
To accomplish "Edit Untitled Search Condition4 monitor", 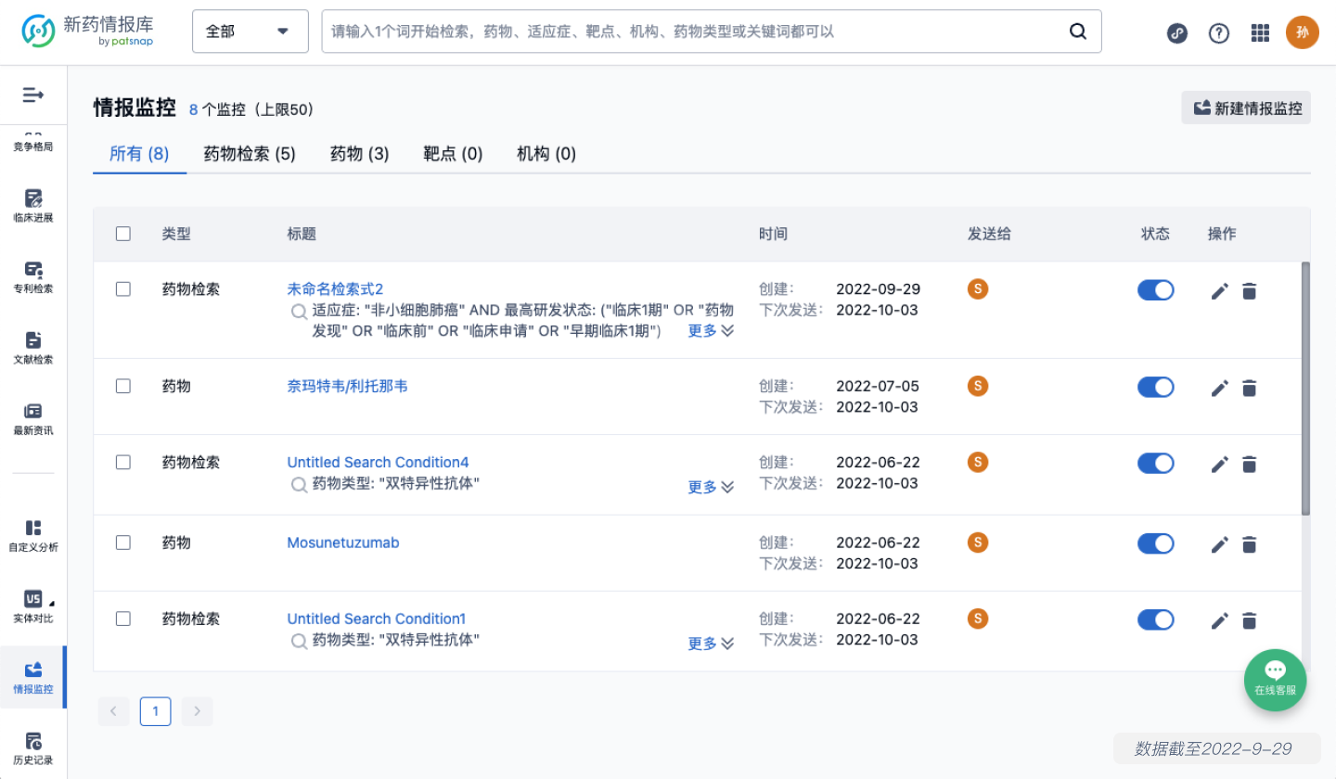I will pos(1220,464).
